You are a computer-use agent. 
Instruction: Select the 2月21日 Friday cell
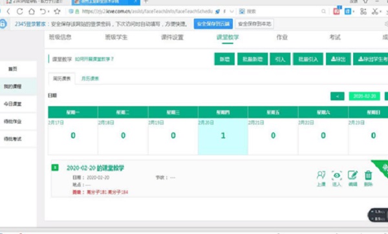(x=273, y=136)
